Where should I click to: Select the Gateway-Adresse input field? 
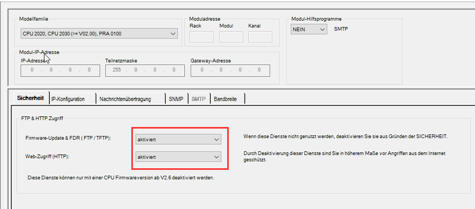pos(230,70)
